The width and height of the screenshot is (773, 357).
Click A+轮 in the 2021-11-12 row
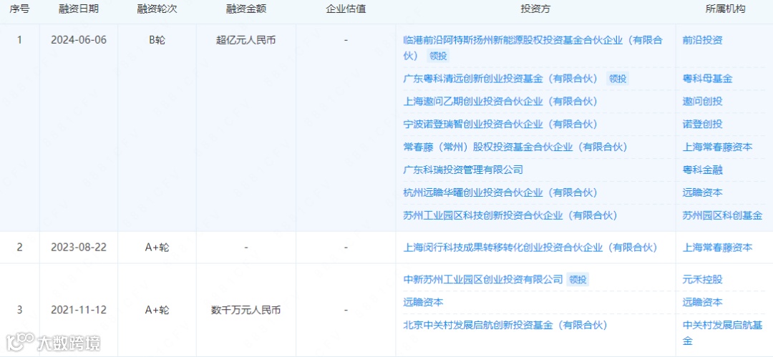[x=157, y=310]
